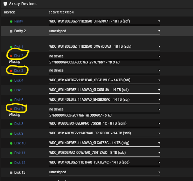Image resolution: width=193 pixels, height=181 pixels.
Task: Open the Disk 5 device dropdown
Action: [x=105, y=90]
